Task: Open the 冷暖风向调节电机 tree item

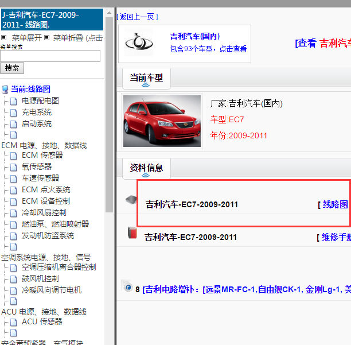Action: click(52, 290)
